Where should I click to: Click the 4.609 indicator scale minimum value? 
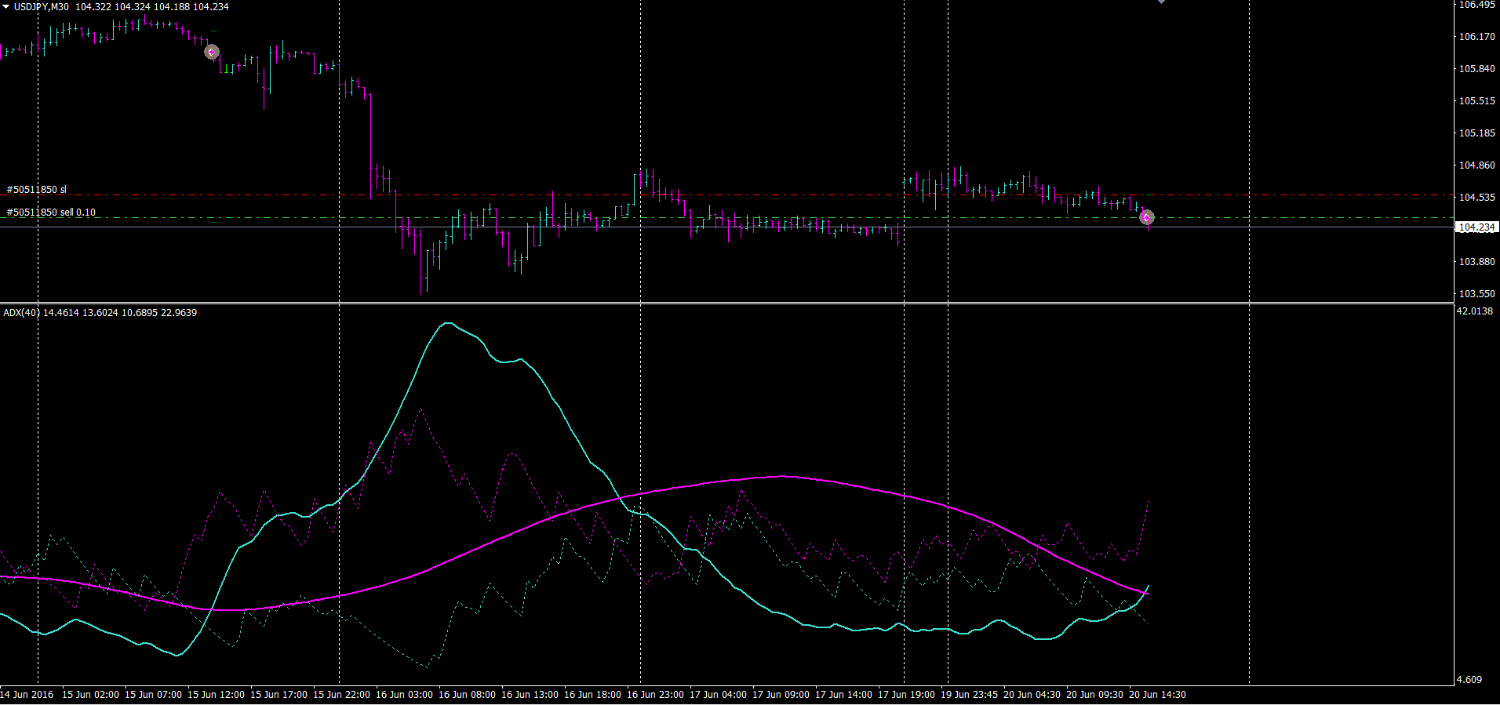coord(1469,680)
